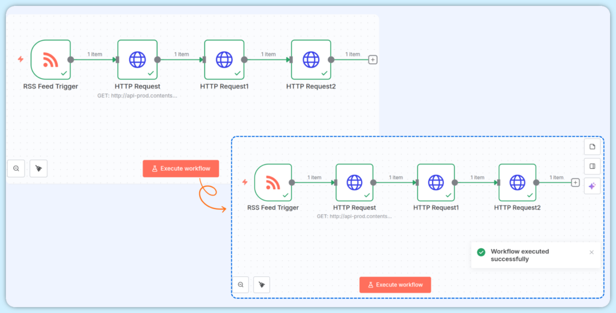Click GET api-prod subtitle in upper canvas

(x=138, y=96)
